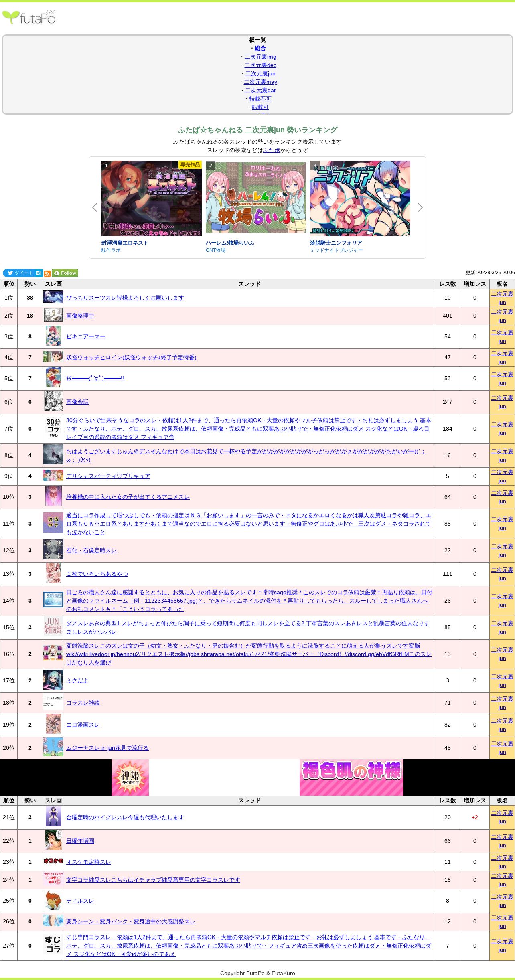Open the GNT牧場 circle link

click(x=215, y=250)
